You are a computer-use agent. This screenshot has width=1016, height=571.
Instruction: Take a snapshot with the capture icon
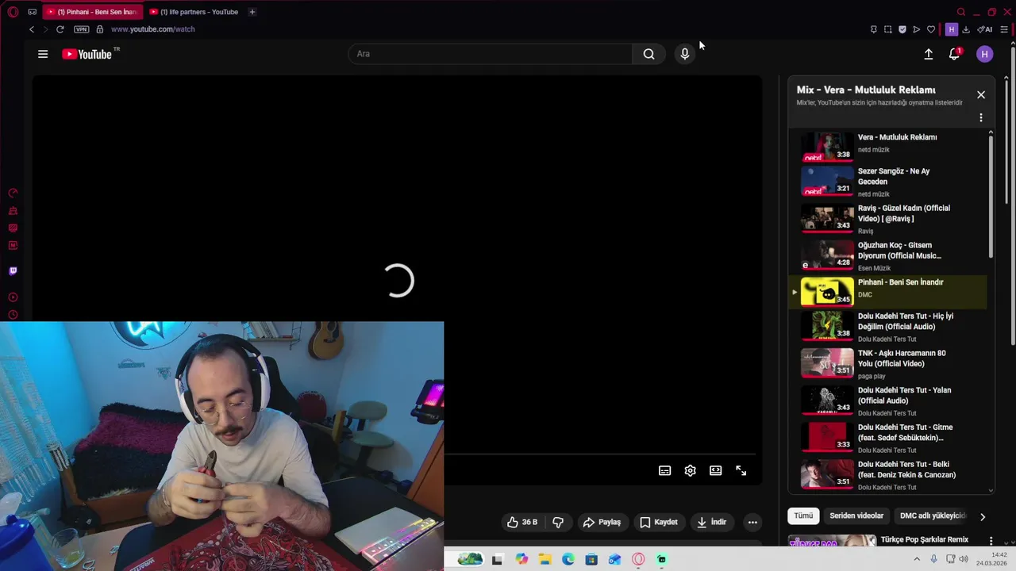(x=888, y=29)
